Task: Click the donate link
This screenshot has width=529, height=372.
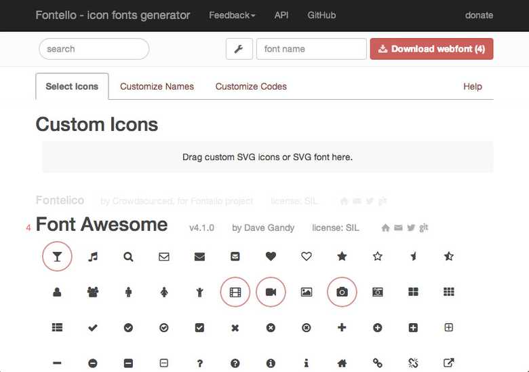Action: coord(479,15)
